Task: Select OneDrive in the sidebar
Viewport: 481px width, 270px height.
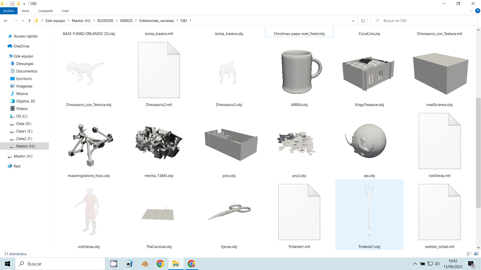Action: point(21,46)
